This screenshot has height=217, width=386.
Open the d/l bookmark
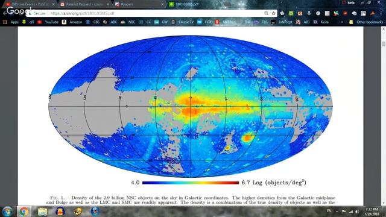[28, 22]
